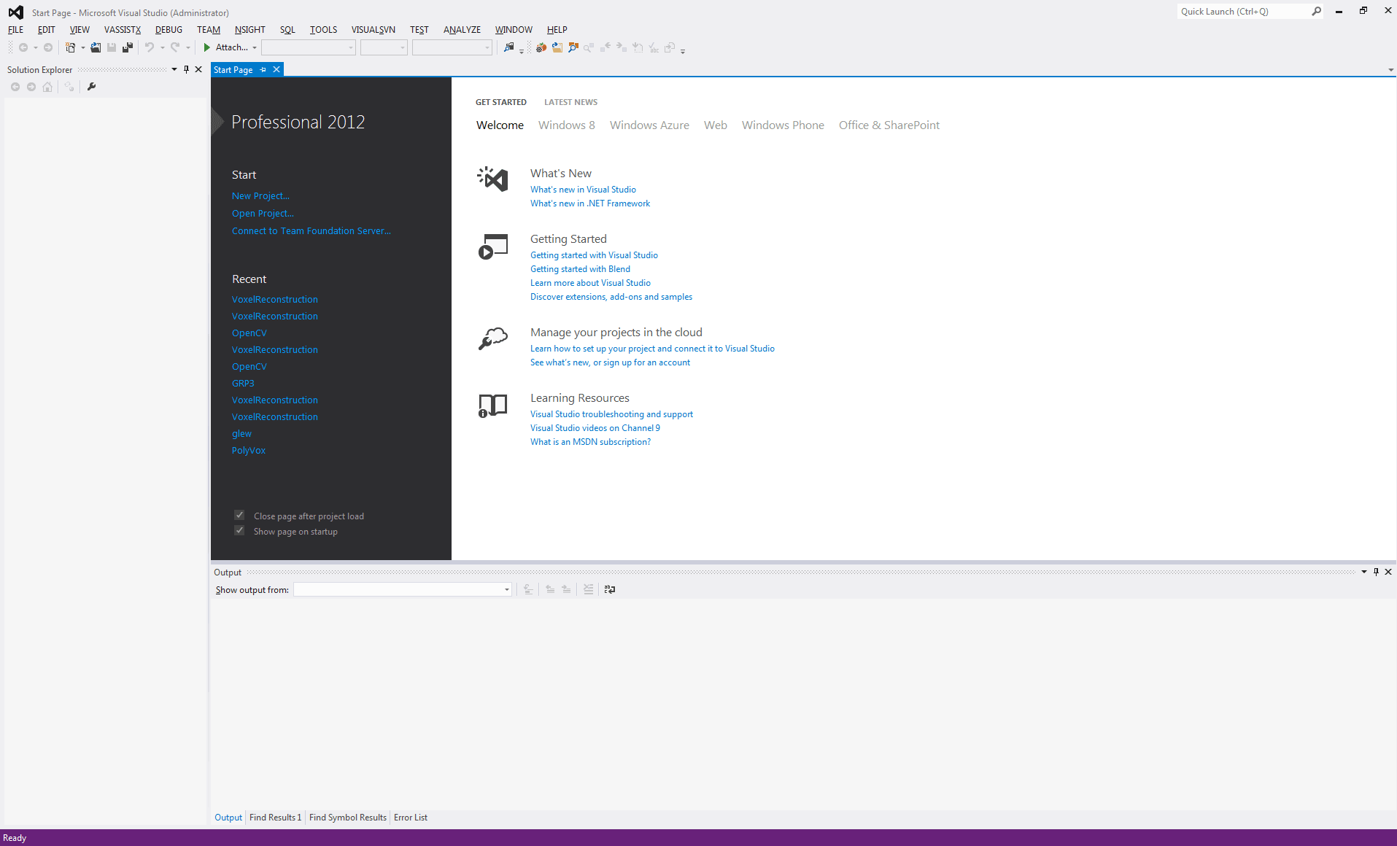Click the Save toolbar icon
The width and height of the screenshot is (1397, 846).
112,47
